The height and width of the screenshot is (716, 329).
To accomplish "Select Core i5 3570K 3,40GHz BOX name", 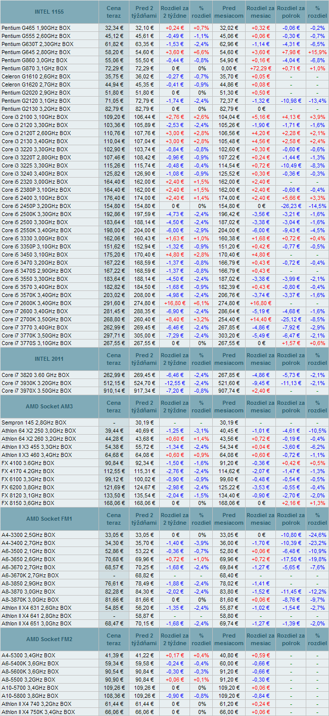I will [36, 294].
